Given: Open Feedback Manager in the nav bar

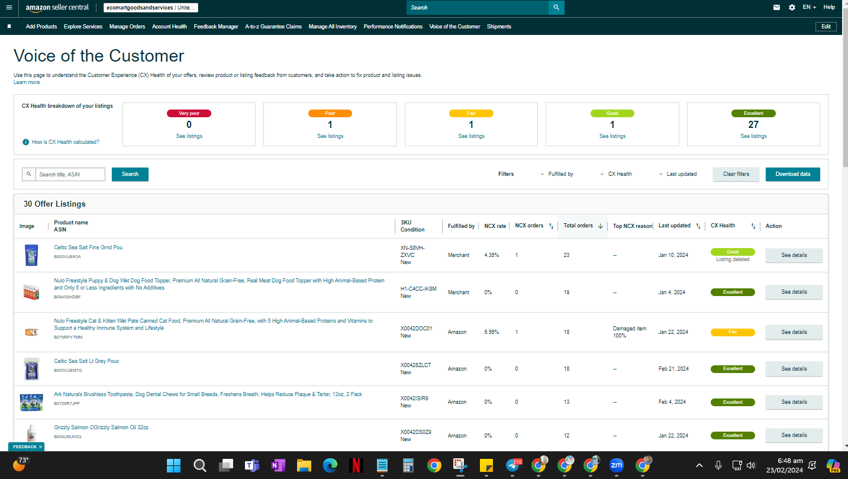Looking at the screenshot, I should coord(216,27).
